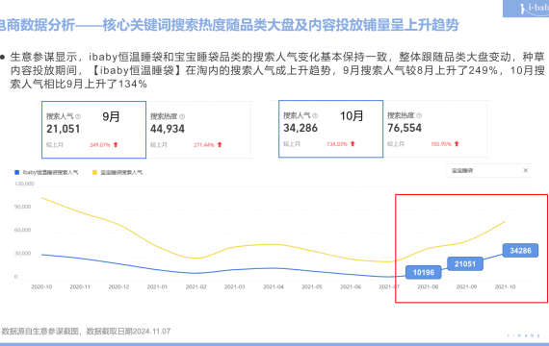Click the 30,000 y-axis label
This screenshot has height=346, width=549.
tap(23, 254)
